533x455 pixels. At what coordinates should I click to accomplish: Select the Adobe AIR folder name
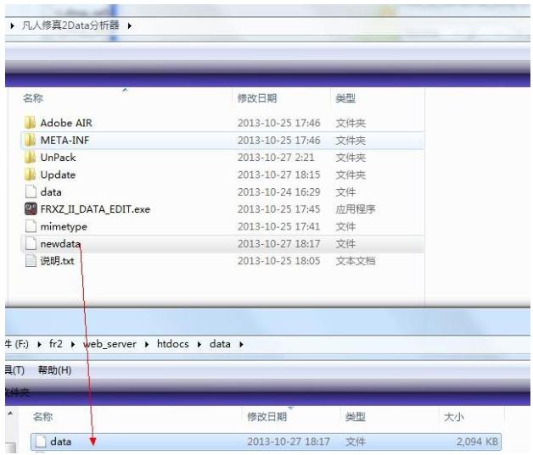pos(66,123)
